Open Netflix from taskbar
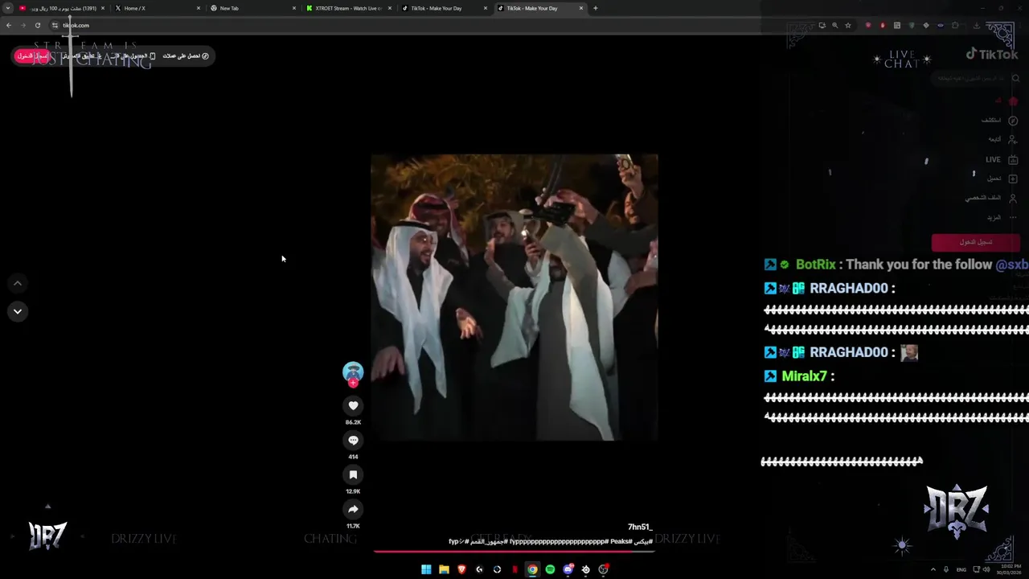Image resolution: width=1029 pixels, height=579 pixels. point(514,569)
